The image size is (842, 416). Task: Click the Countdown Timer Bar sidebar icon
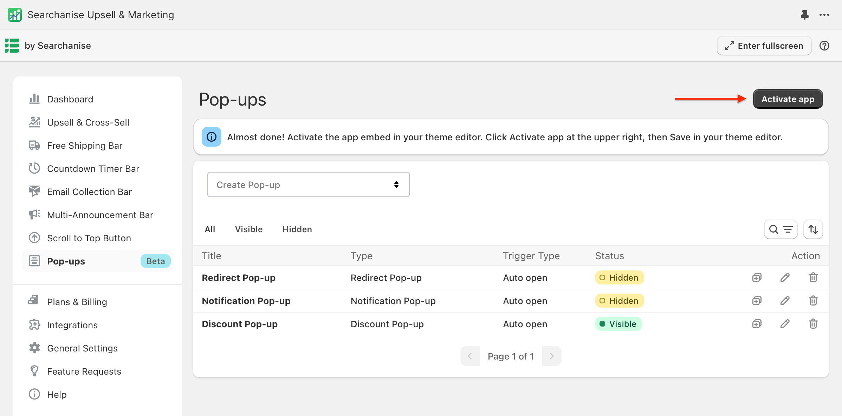pos(34,168)
